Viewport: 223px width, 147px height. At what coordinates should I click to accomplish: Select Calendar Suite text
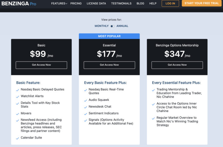pos(31,138)
